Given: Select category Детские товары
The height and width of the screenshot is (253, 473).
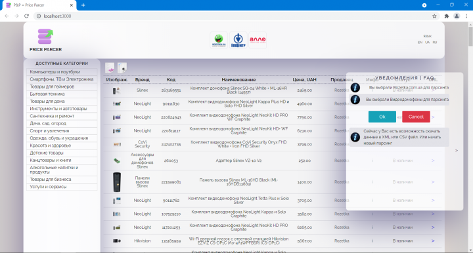Looking at the screenshot, I should coord(62,153).
